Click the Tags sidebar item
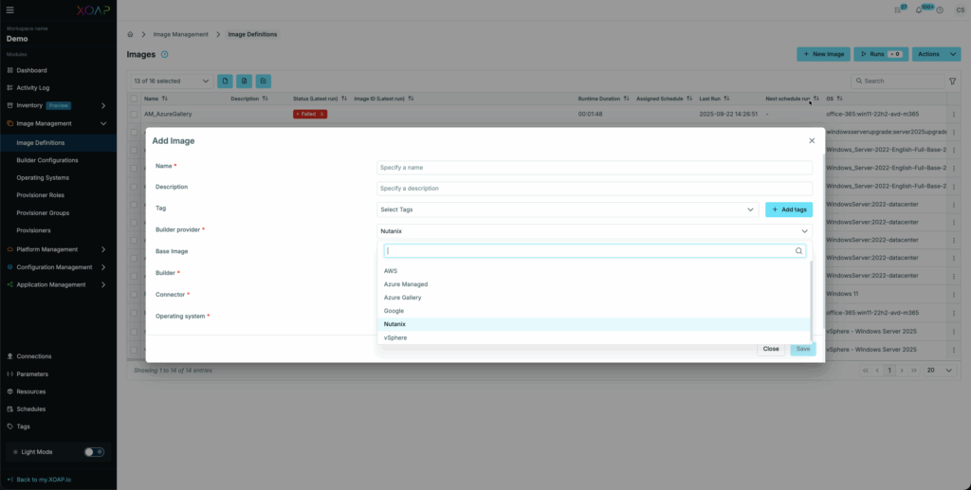The image size is (971, 490). pos(24,426)
